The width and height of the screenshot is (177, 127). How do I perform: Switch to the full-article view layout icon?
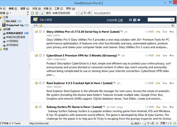[139, 20]
